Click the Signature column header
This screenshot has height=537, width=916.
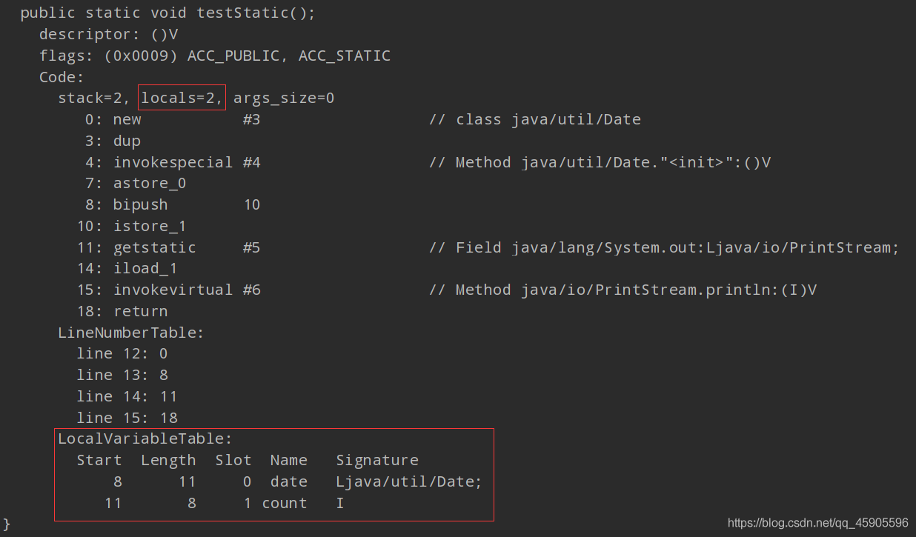pos(376,461)
